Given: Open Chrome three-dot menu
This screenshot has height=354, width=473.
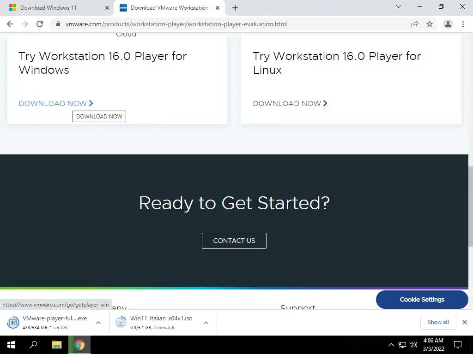Looking at the screenshot, I should [463, 24].
